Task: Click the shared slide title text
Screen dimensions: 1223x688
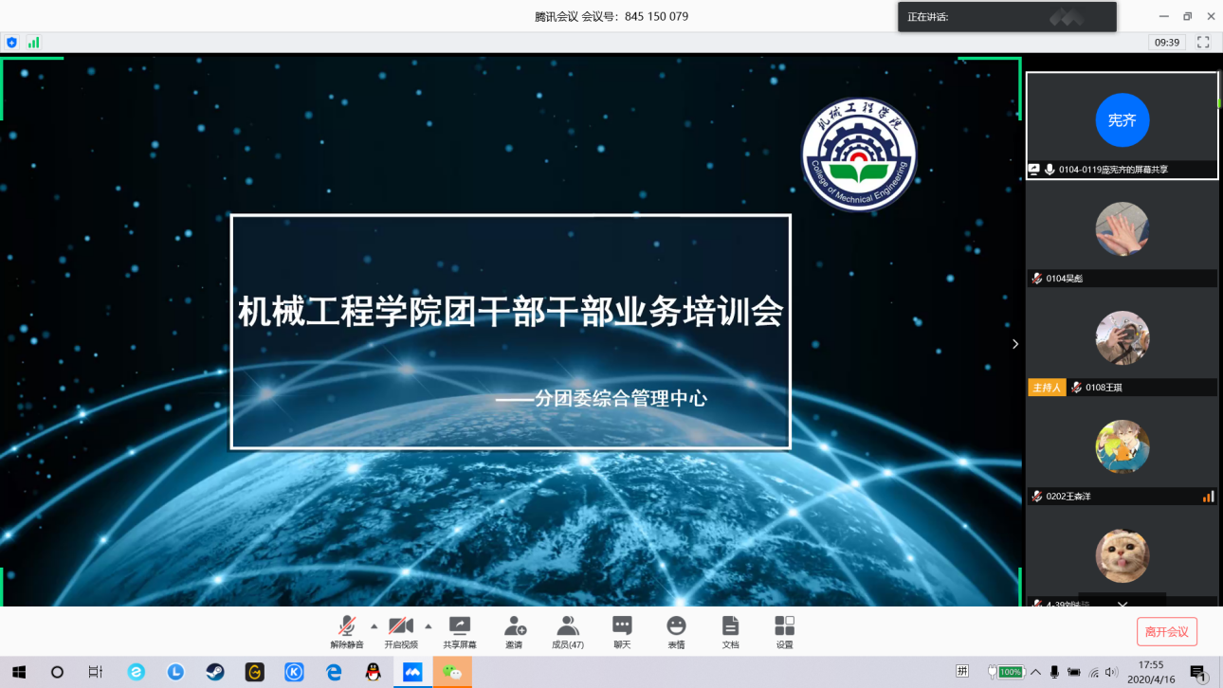Action: (510, 312)
